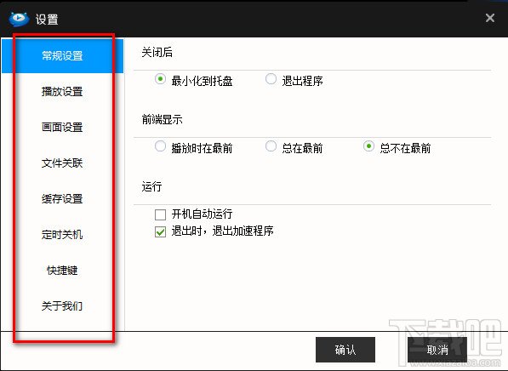Click the 运行 section heading
This screenshot has height=371, width=508.
[151, 186]
